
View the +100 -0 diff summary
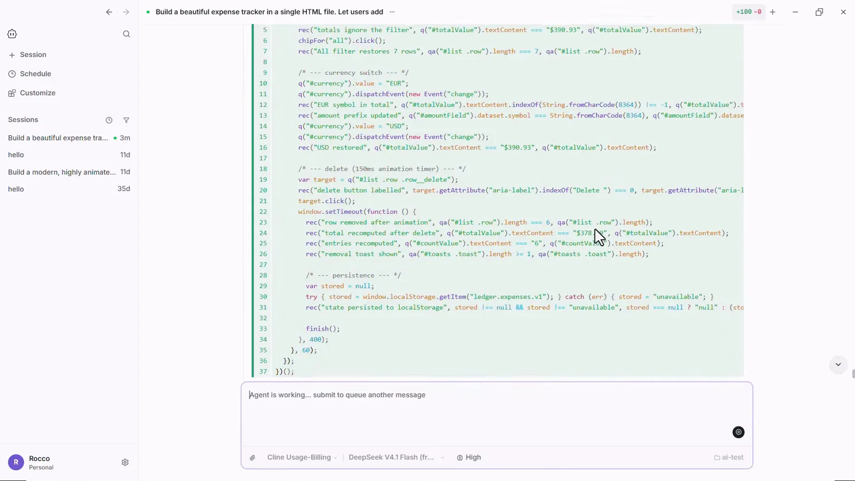(749, 12)
